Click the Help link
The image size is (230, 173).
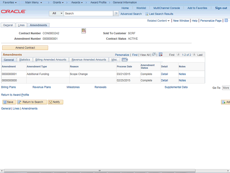point(194,21)
